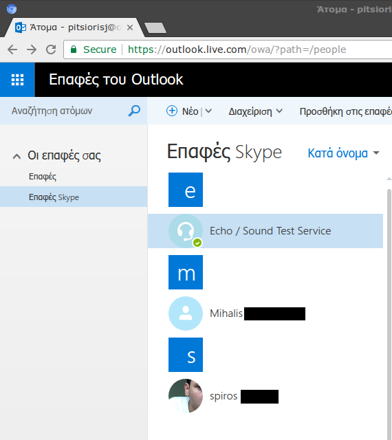This screenshot has width=392, height=440.
Task: Open the app launcher waffle grid
Action: [x=17, y=80]
